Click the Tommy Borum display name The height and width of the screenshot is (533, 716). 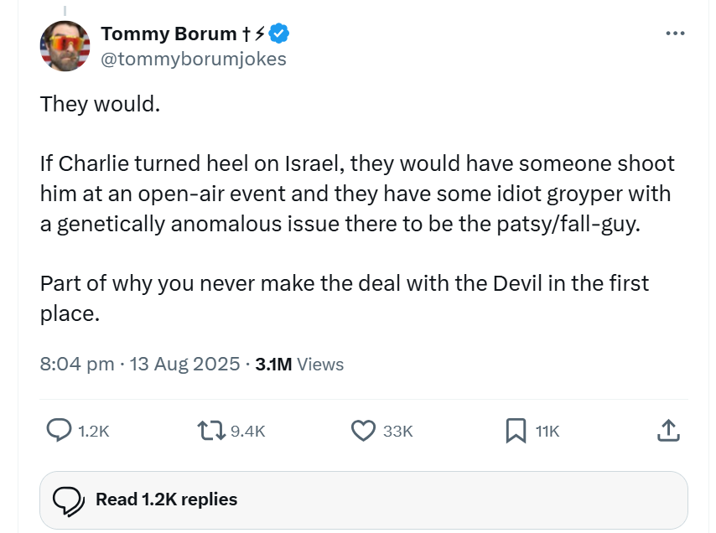pyautogui.click(x=169, y=34)
